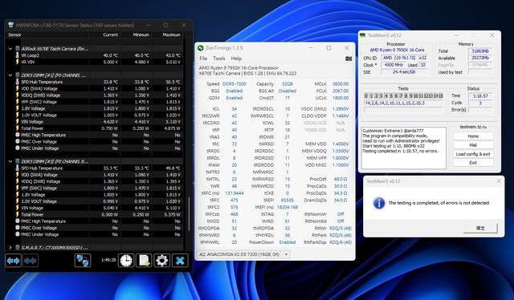Image resolution: width=514 pixels, height=300 pixels.
Task: Click TestMem5 Home button
Action: tap(473, 136)
